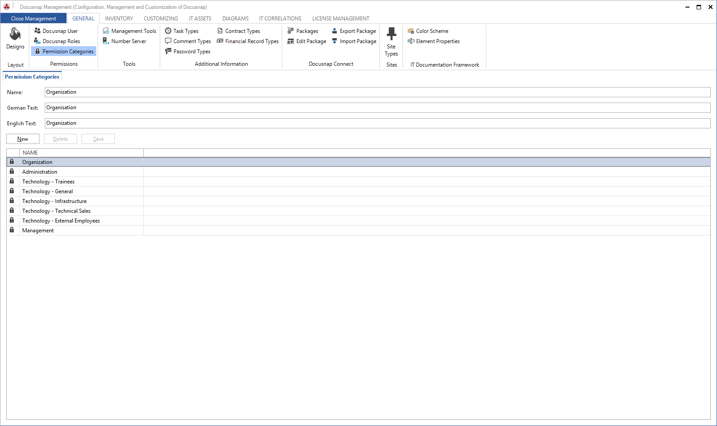Select the Organization row
Image resolution: width=717 pixels, height=426 pixels.
(358, 162)
